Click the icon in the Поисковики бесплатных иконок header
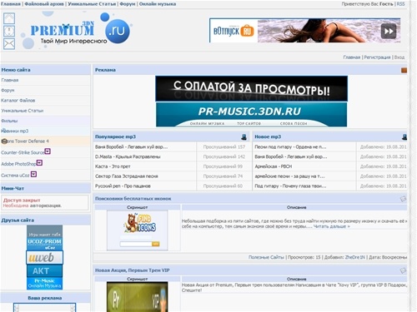 point(403,199)
